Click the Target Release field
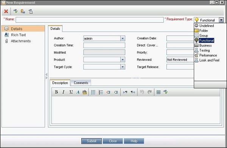This screenshot has width=227, height=148. coord(180,67)
